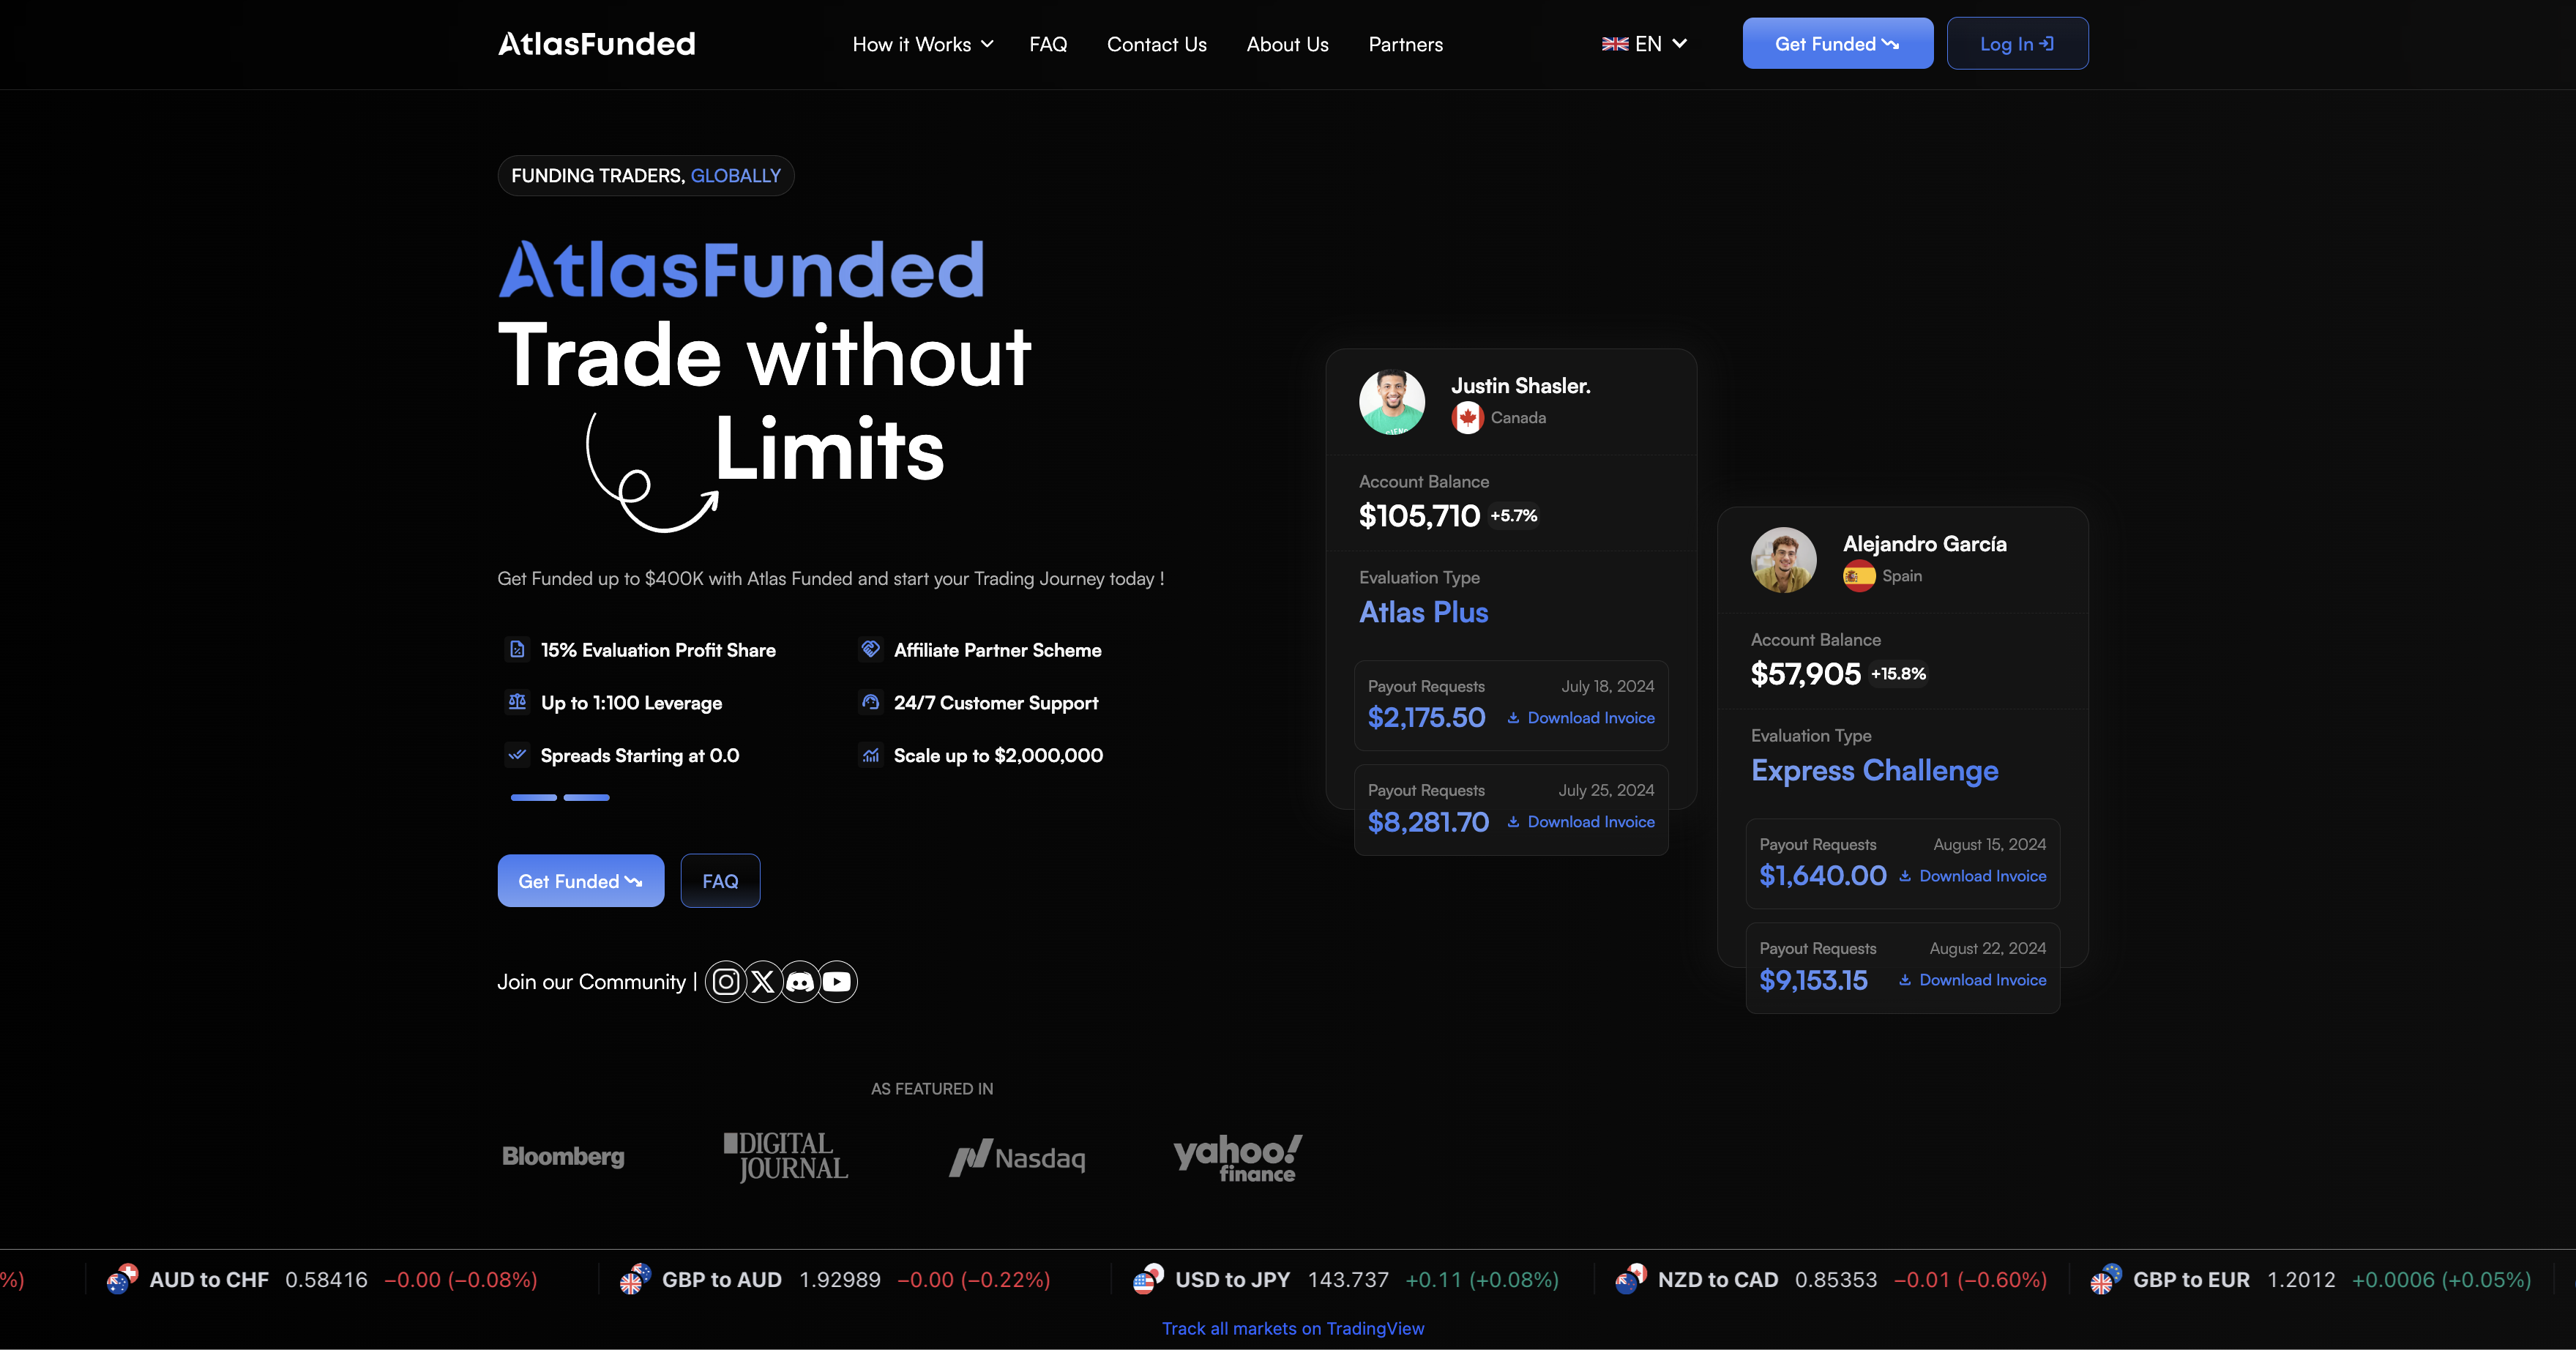
Task: Click the FUNDING TRADERS, GLOBALLY badge
Action: (x=646, y=176)
